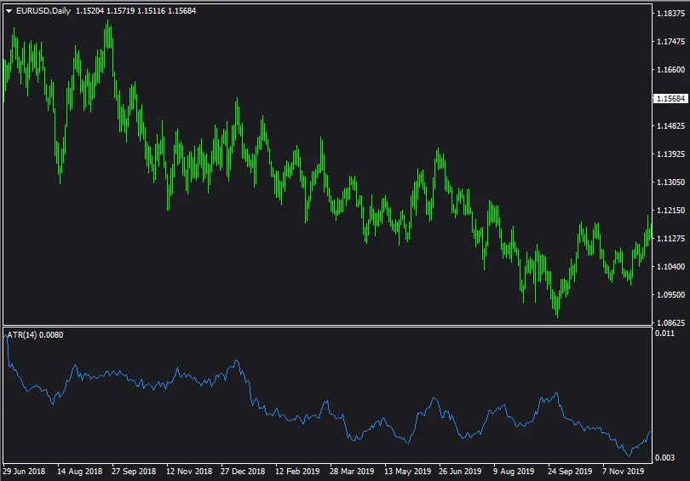This screenshot has height=481, width=690.
Task: Click the 24 Sep 2019 date label
Action: [x=570, y=472]
